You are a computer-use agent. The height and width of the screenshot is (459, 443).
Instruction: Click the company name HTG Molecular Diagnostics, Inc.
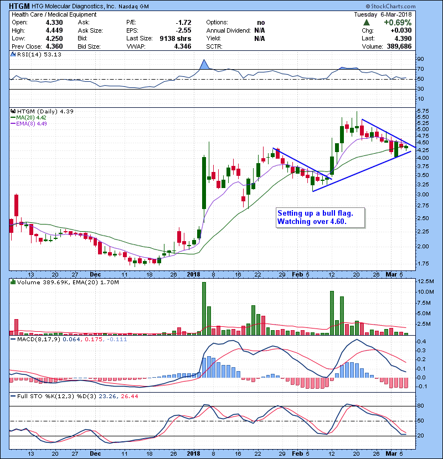(x=74, y=6)
